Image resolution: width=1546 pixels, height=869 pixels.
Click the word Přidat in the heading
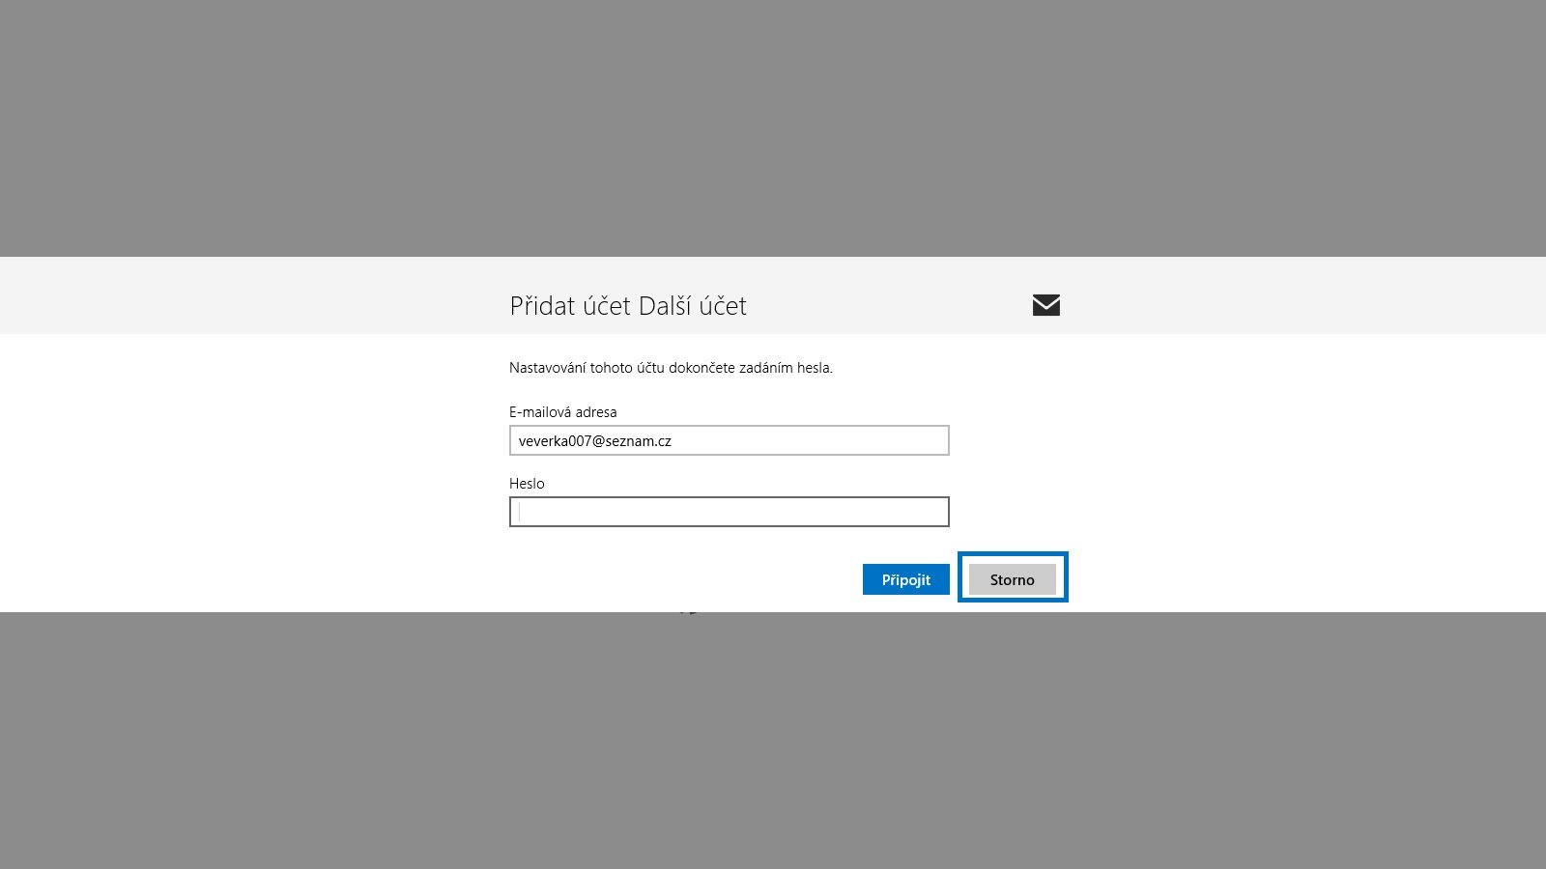pos(542,306)
